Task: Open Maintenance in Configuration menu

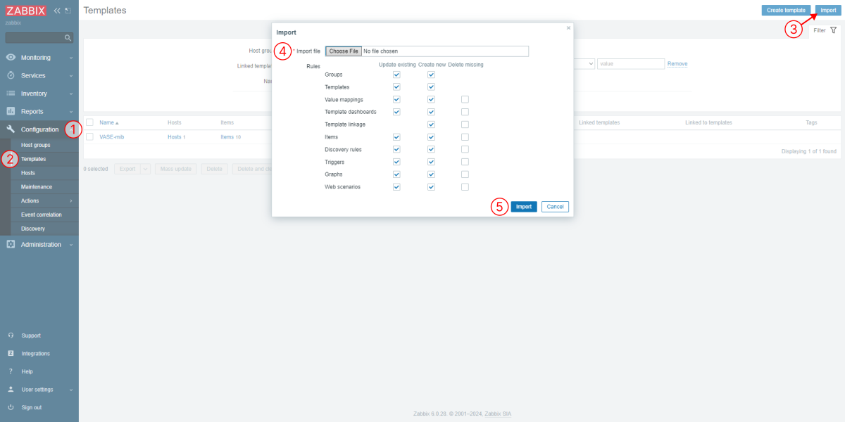Action: tap(37, 187)
